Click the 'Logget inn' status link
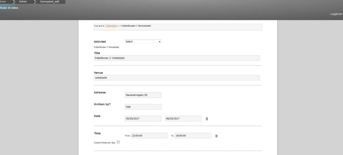 point(336,14)
